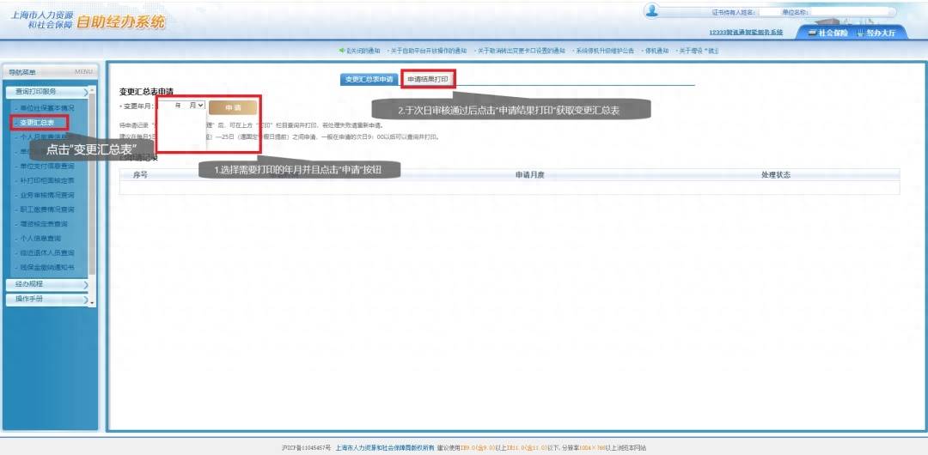This screenshot has height=455, width=928.
Task: Expand the 操作手册 menu section
Action: coord(48,300)
